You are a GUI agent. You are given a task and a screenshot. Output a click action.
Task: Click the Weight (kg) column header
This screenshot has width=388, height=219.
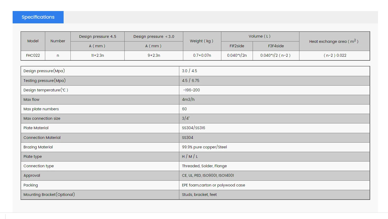click(x=202, y=41)
